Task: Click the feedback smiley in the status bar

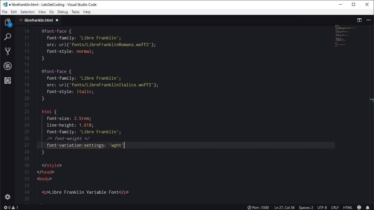Action: click(359, 207)
